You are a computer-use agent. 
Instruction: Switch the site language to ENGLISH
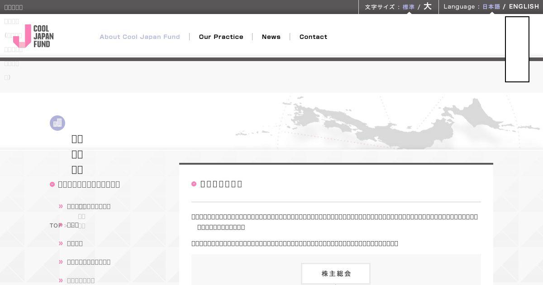click(524, 7)
